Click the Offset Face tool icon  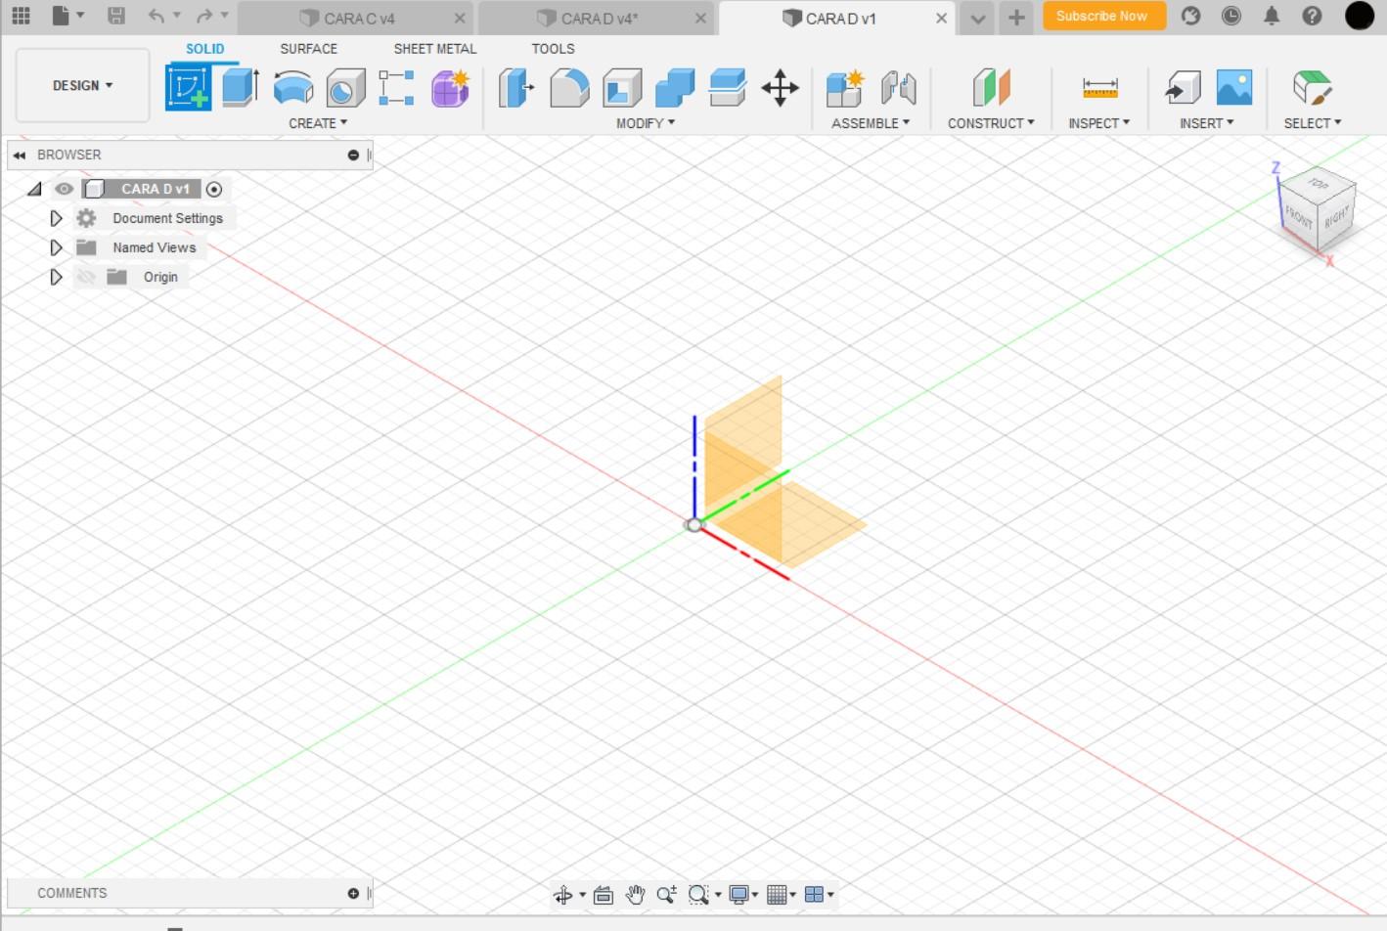pyautogui.click(x=728, y=88)
